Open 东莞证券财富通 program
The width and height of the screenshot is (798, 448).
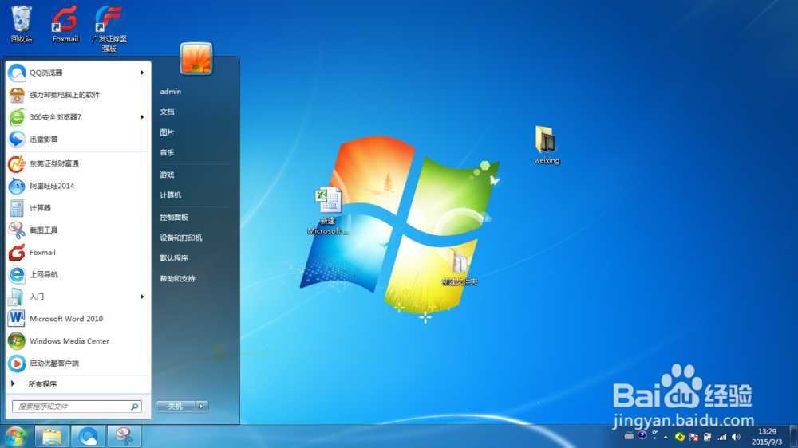[78, 163]
